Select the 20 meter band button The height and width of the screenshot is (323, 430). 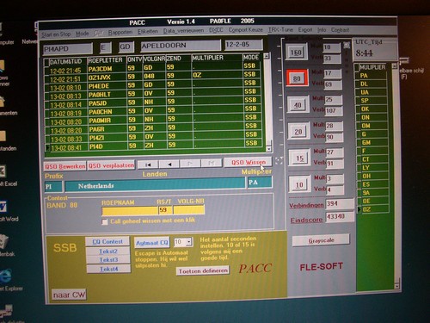pos(298,131)
